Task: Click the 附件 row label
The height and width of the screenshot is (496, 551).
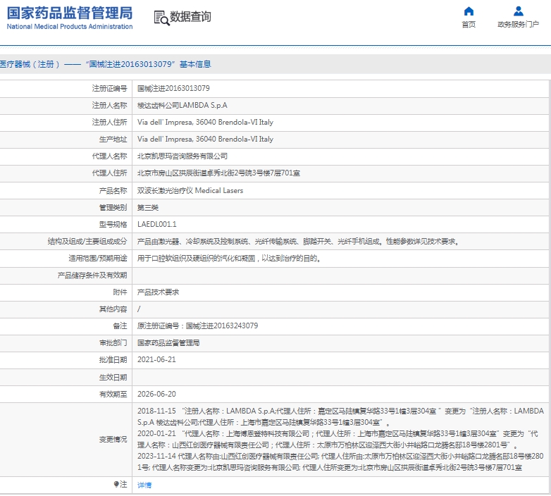Action: 120,292
